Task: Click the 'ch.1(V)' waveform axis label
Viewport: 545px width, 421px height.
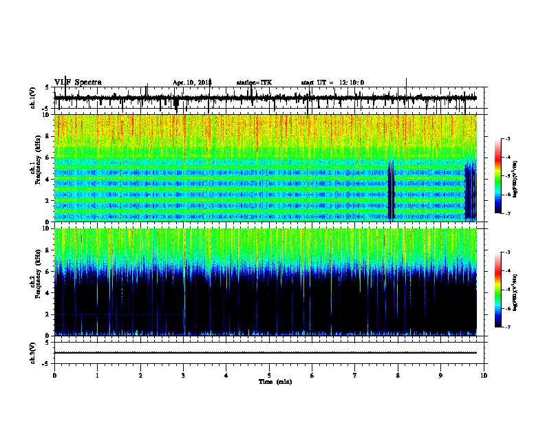Action: [33, 98]
